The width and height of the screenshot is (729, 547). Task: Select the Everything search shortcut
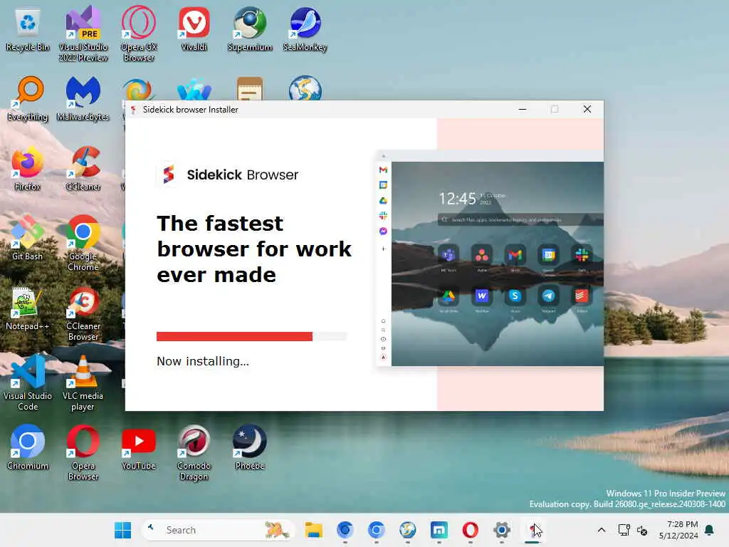click(28, 98)
